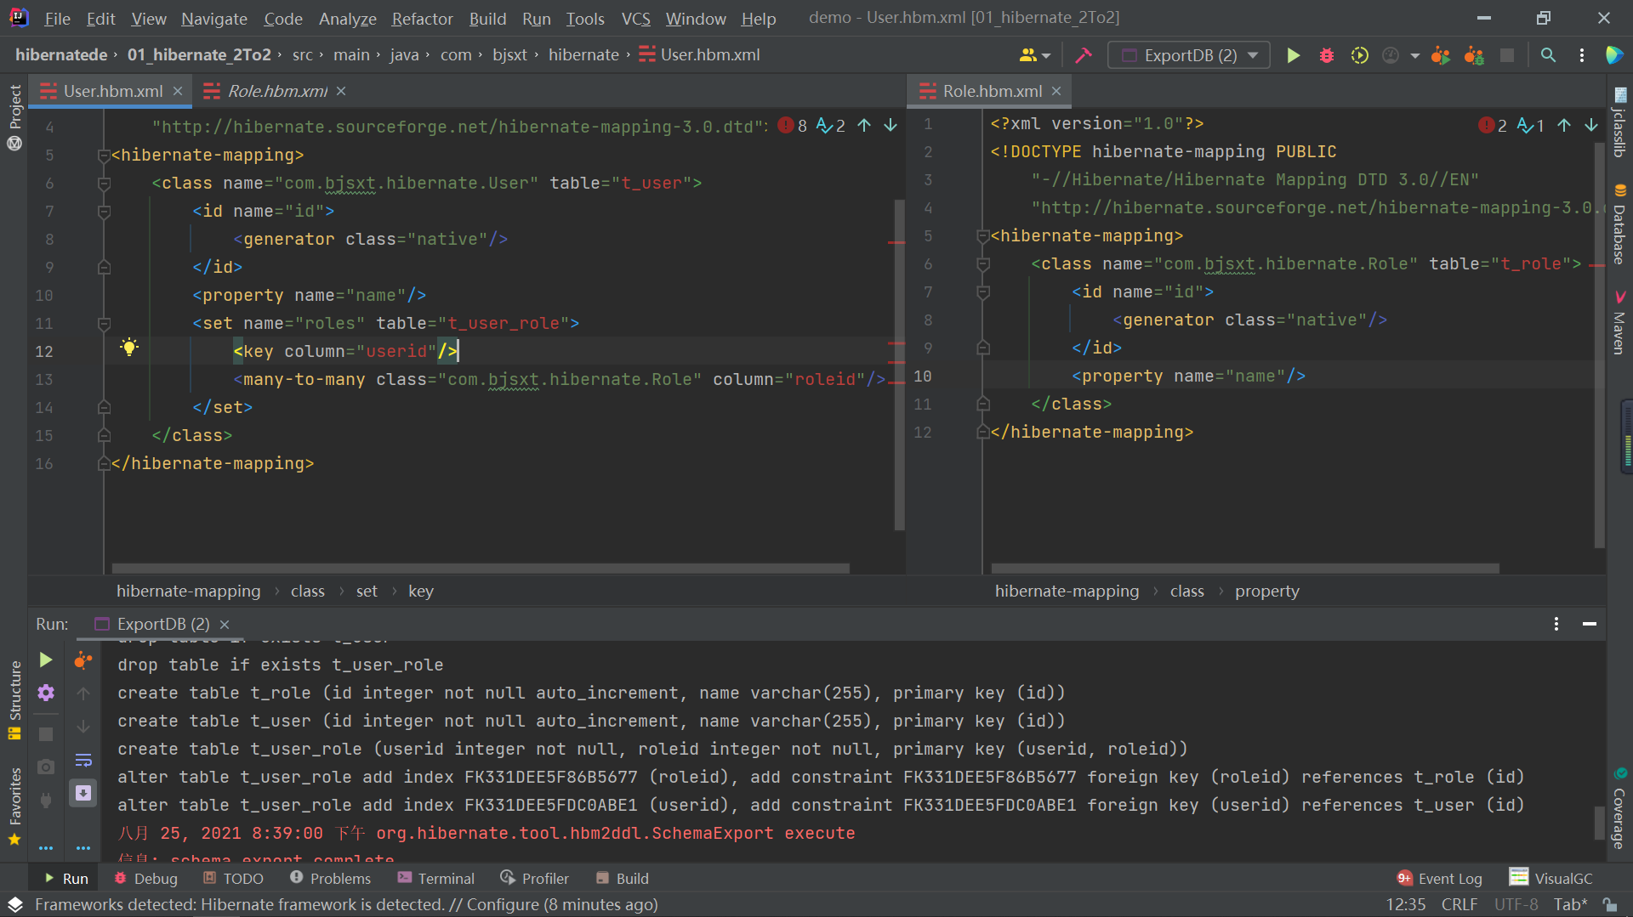This screenshot has height=917, width=1633.
Task: Open line separator CRLF selector
Action: click(1459, 904)
